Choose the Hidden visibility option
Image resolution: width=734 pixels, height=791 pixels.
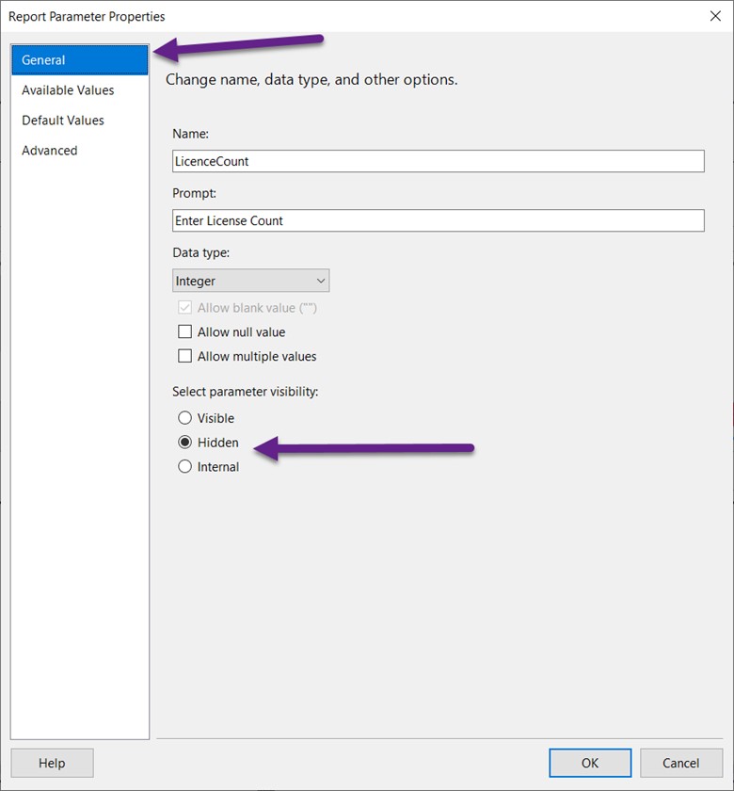click(x=185, y=443)
